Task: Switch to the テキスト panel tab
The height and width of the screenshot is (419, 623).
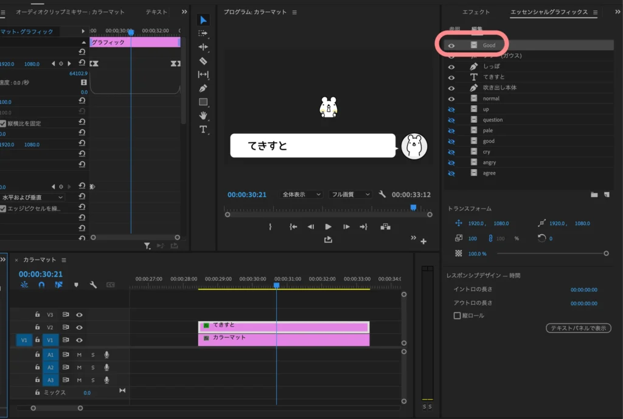Action: (x=156, y=12)
